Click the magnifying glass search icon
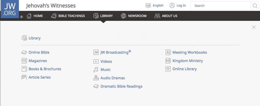The height and width of the screenshot is (106, 260). click(255, 6)
